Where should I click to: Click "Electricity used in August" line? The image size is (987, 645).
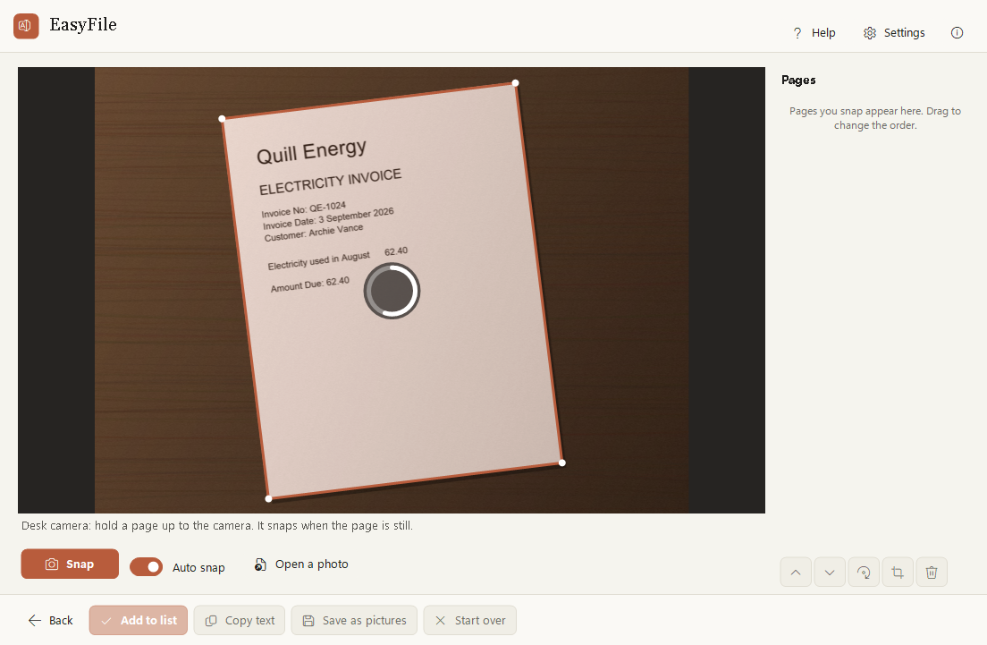coord(318,260)
